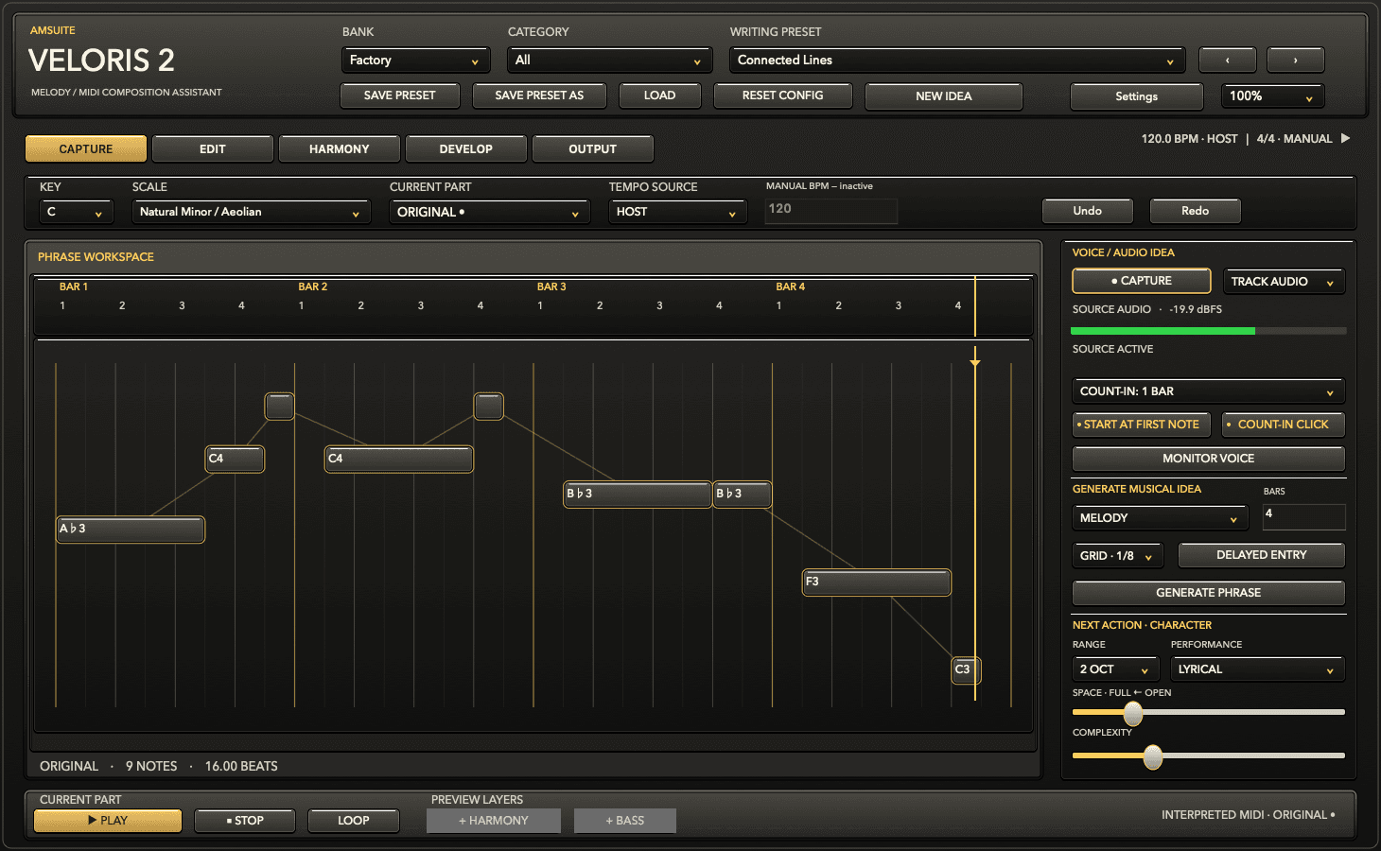Open the OUTPUT tab
This screenshot has width=1381, height=851.
pyautogui.click(x=593, y=148)
